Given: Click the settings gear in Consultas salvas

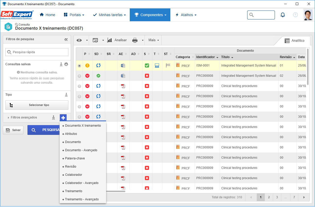Looking at the screenshot, I should [66, 64].
